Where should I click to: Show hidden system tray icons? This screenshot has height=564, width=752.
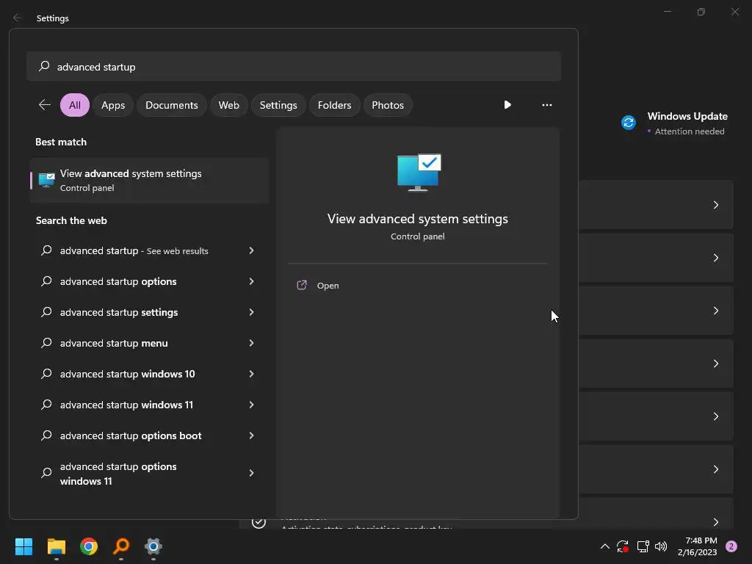(x=605, y=546)
